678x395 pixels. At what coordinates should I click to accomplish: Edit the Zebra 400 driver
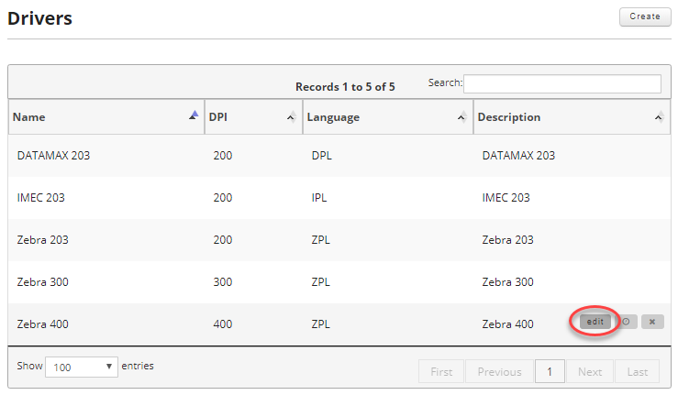pyautogui.click(x=595, y=322)
